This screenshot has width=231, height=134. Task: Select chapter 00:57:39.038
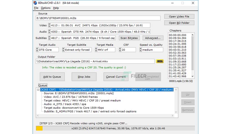[177, 56]
